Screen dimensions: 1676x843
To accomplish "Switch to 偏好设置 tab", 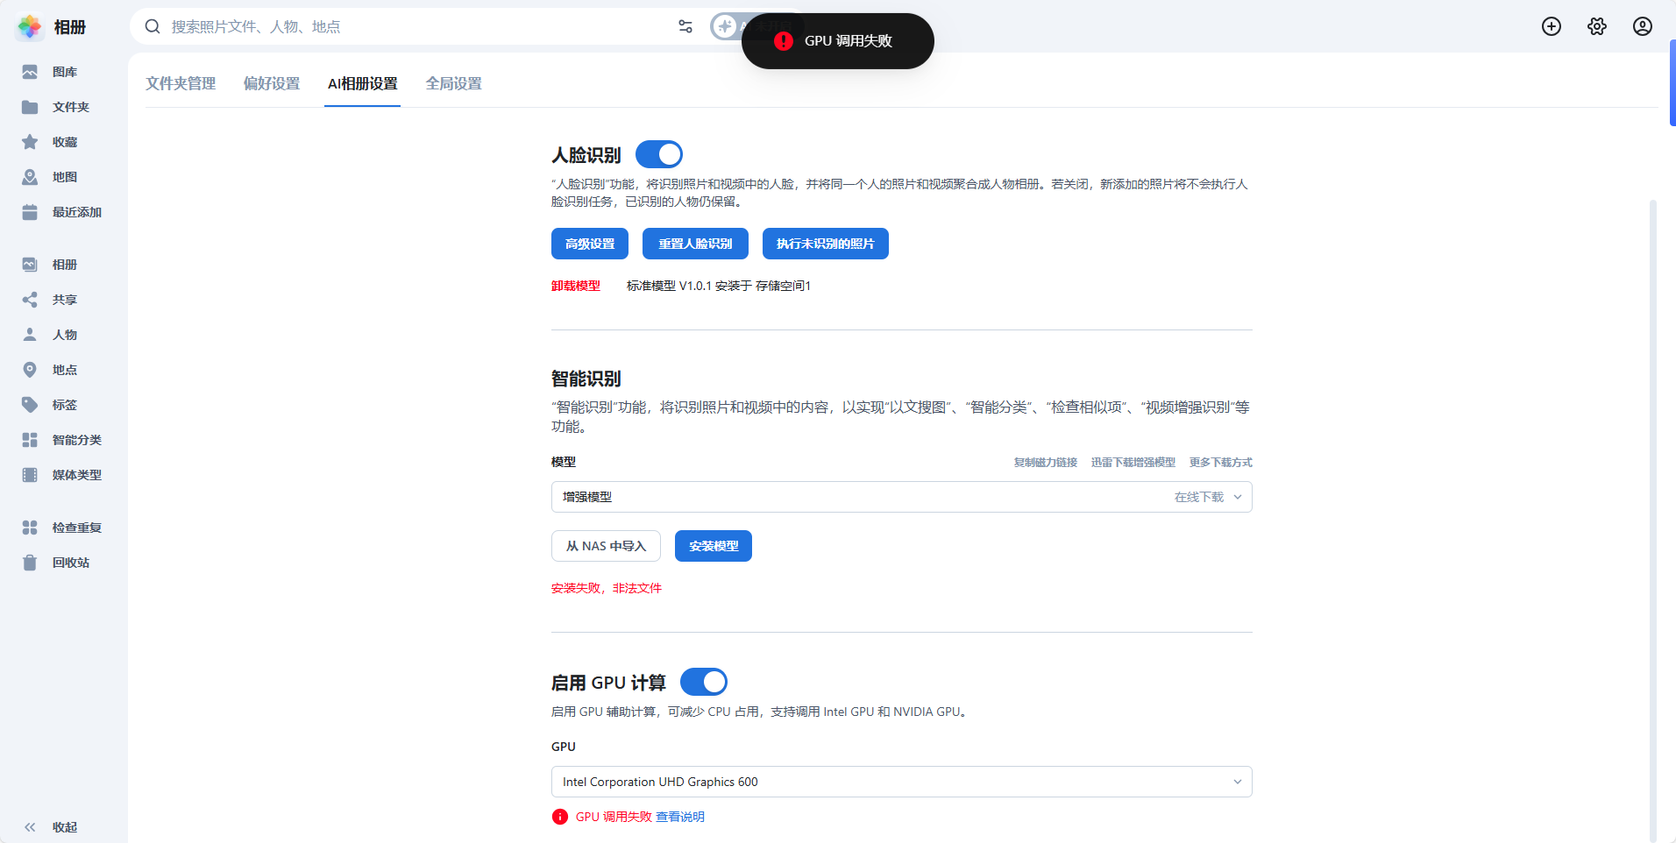I will pos(272,83).
